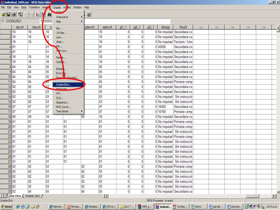Choose 3-D Bar... from Graphs menu
280x210 pixels.
pos(68,33)
